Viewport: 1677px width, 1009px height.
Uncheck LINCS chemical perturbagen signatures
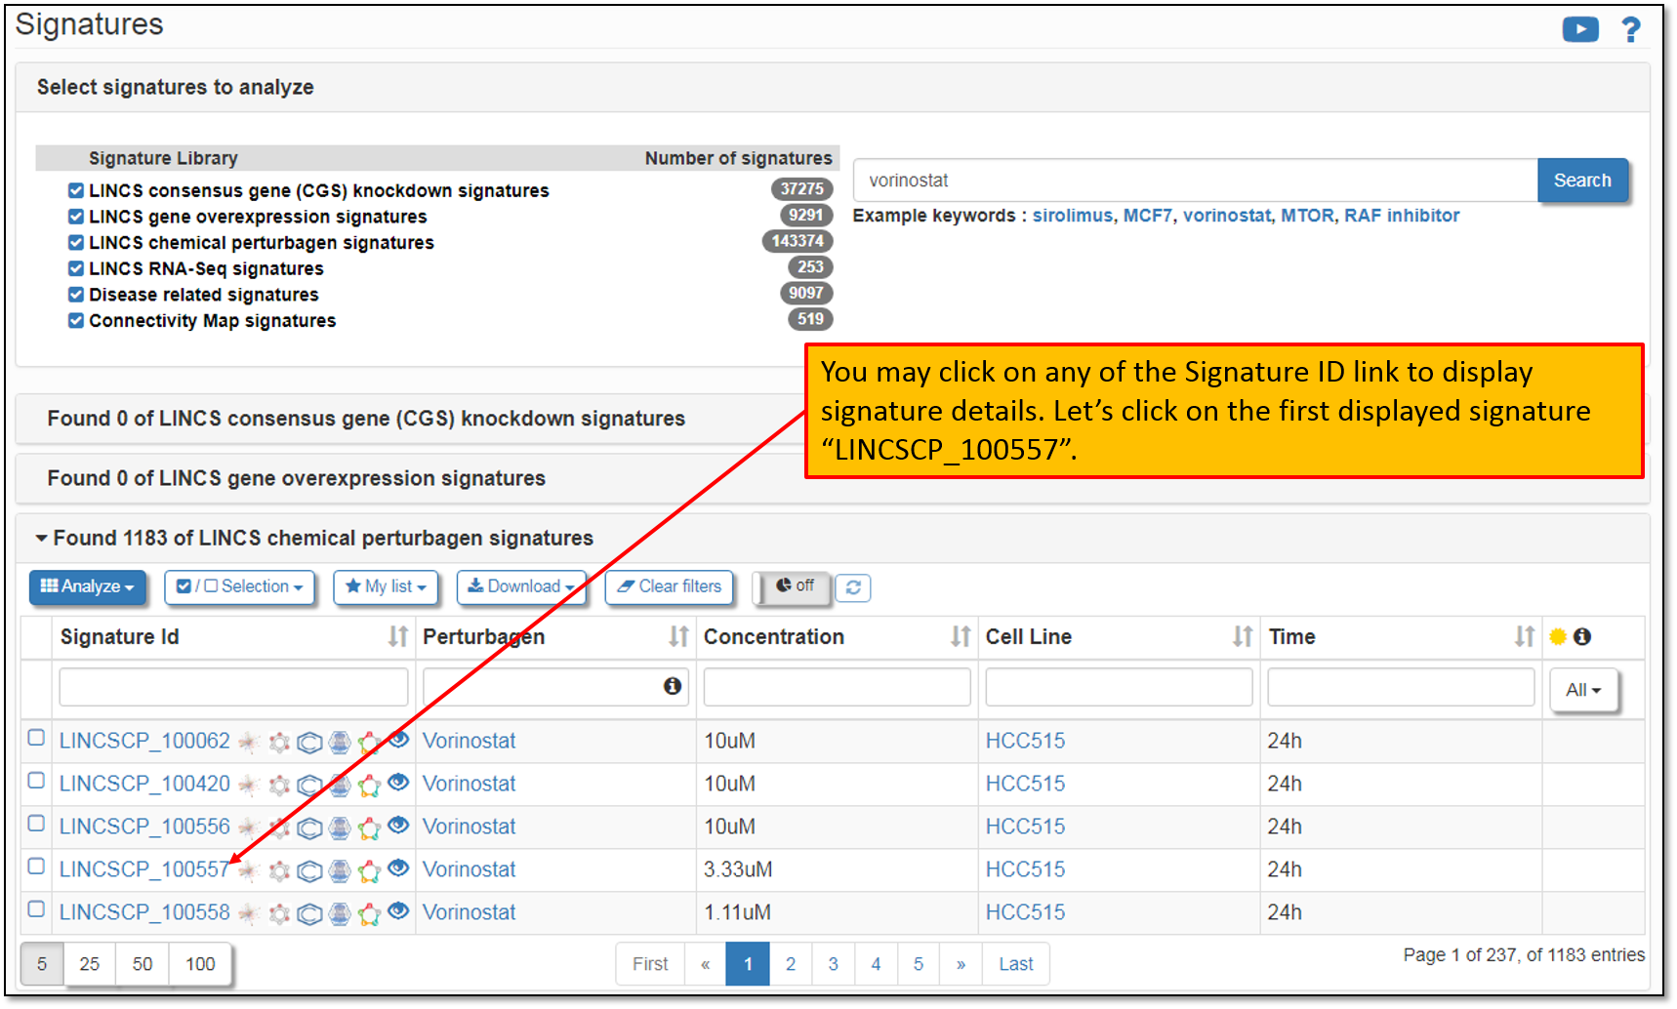point(75,242)
